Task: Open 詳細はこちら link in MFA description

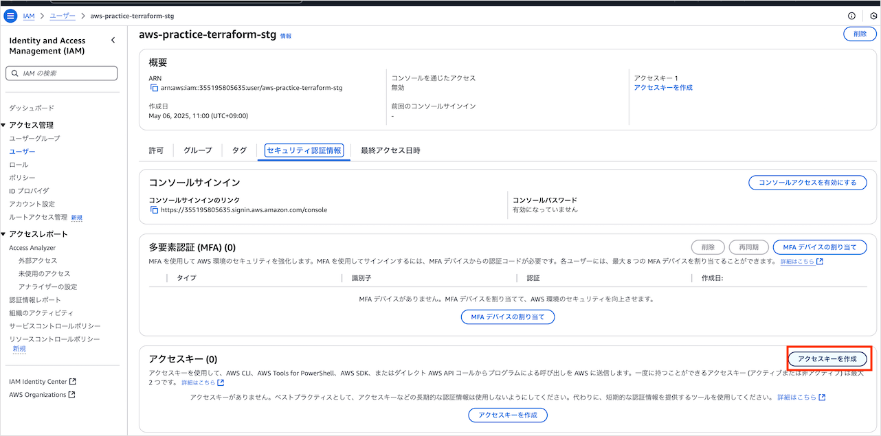Action: 801,262
